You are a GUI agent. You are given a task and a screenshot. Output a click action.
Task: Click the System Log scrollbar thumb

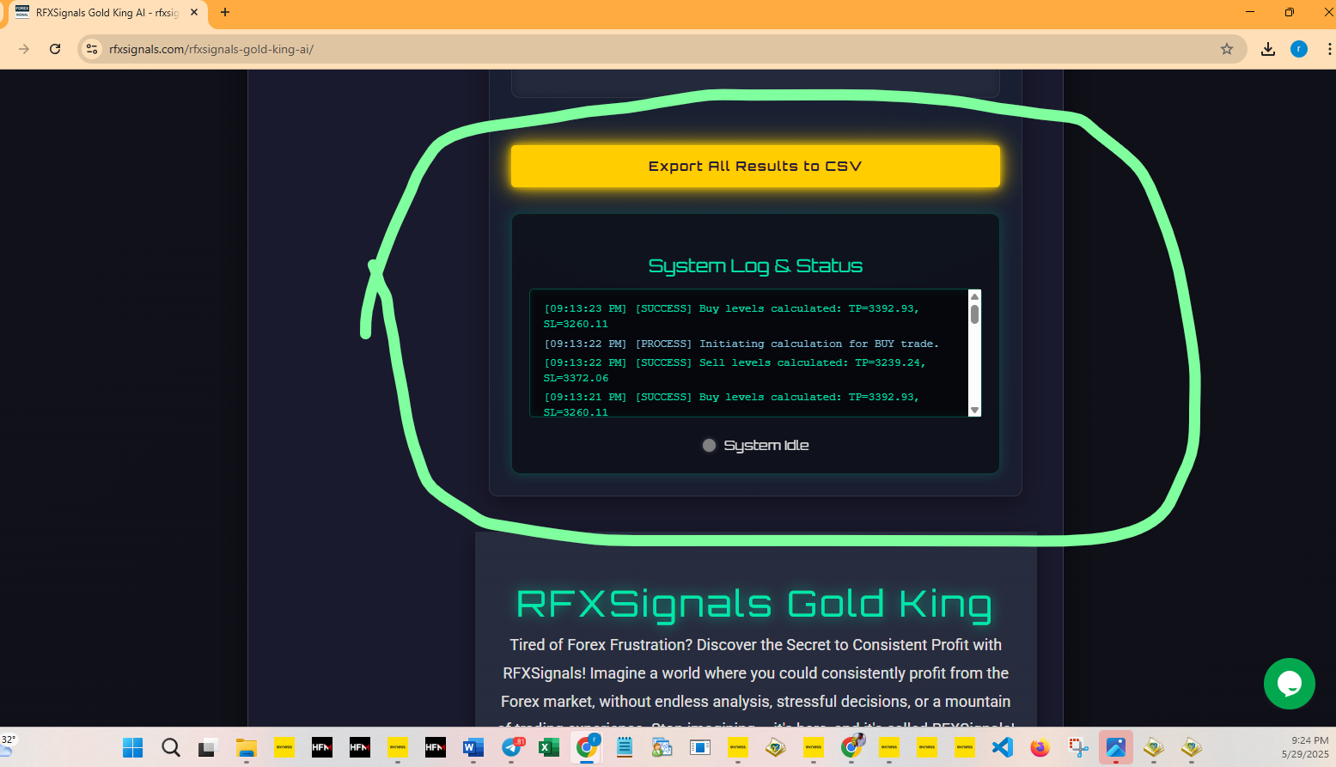point(974,313)
